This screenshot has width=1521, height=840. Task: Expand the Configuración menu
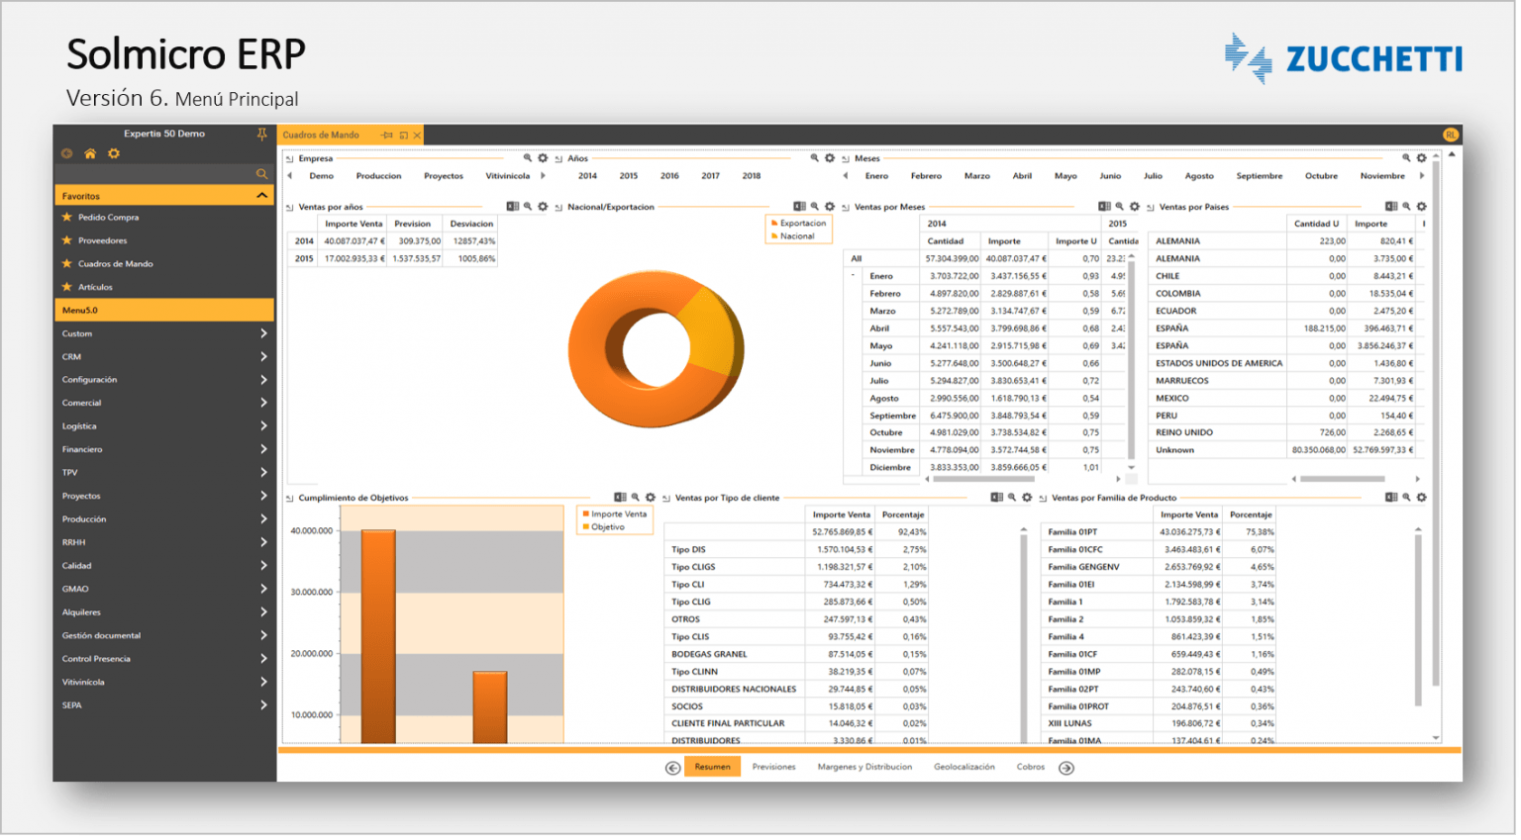[x=264, y=382]
